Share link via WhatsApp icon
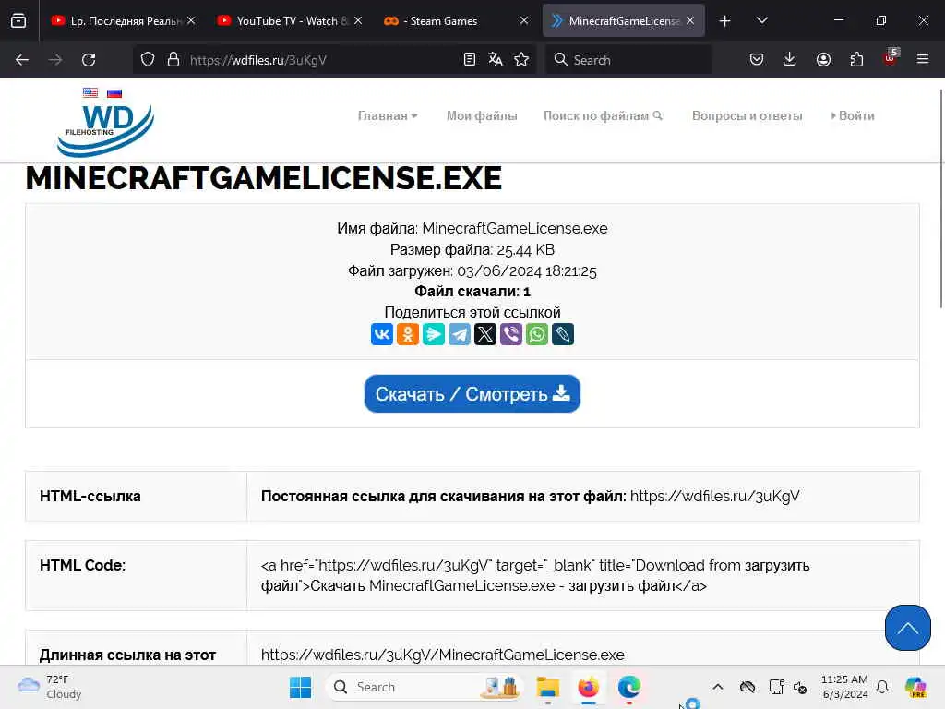This screenshot has height=709, width=945. (x=537, y=334)
